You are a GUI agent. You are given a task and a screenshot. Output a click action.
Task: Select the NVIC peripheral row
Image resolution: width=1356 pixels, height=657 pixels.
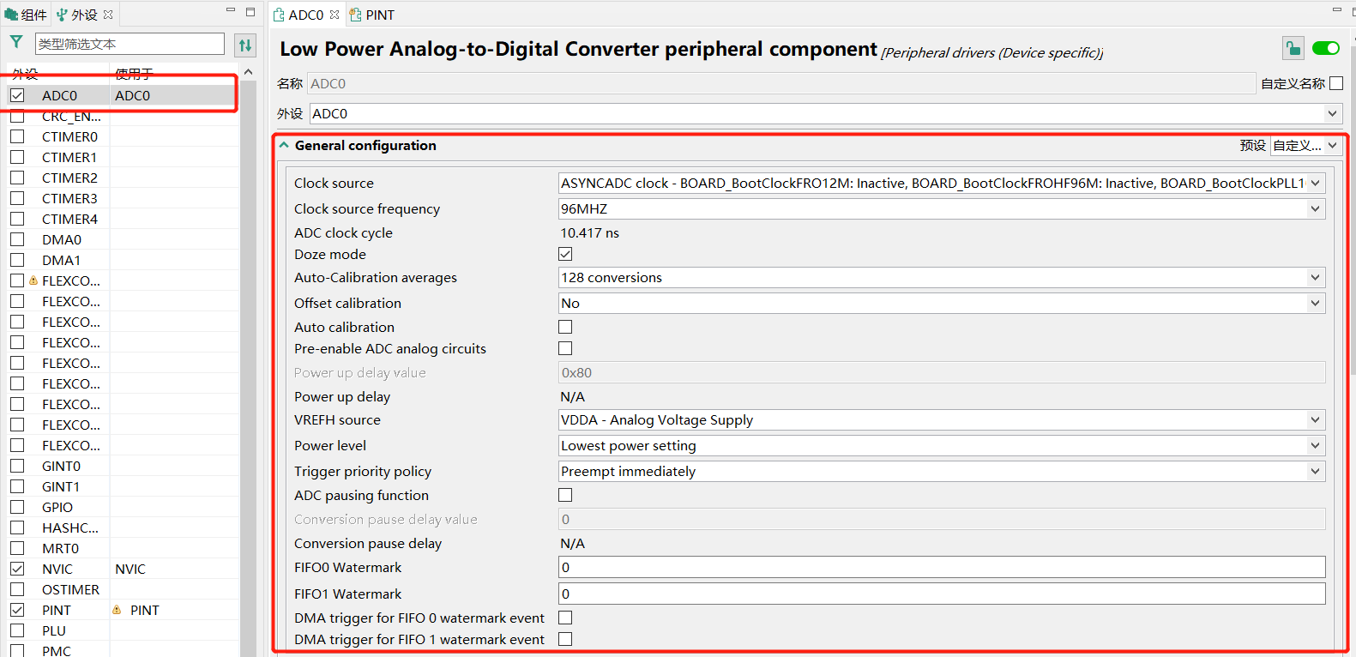pyautogui.click(x=57, y=569)
